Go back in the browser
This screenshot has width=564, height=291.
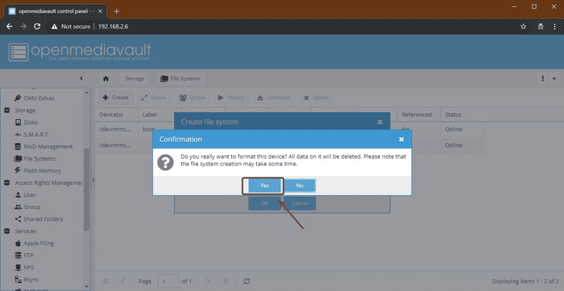tap(9, 26)
